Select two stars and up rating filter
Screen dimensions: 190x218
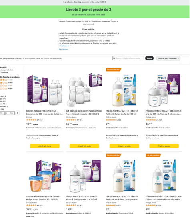tap(6, 86)
